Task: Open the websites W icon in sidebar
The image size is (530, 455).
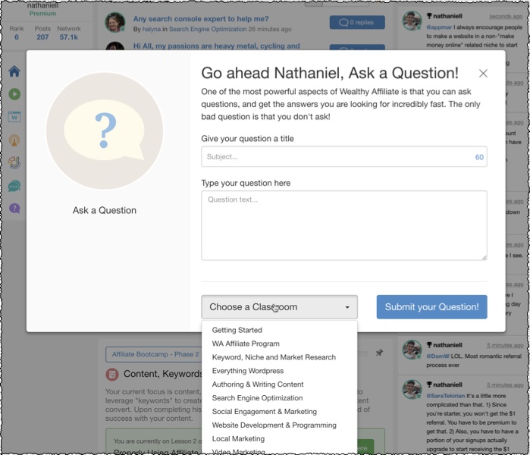Action: coord(14,117)
